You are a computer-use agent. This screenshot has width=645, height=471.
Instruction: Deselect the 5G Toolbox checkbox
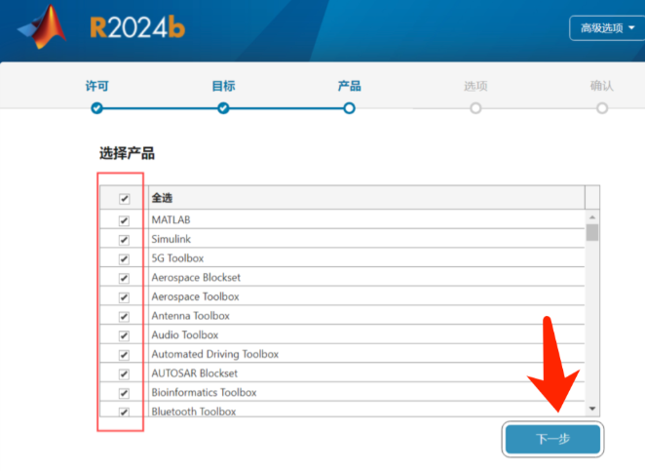[124, 258]
